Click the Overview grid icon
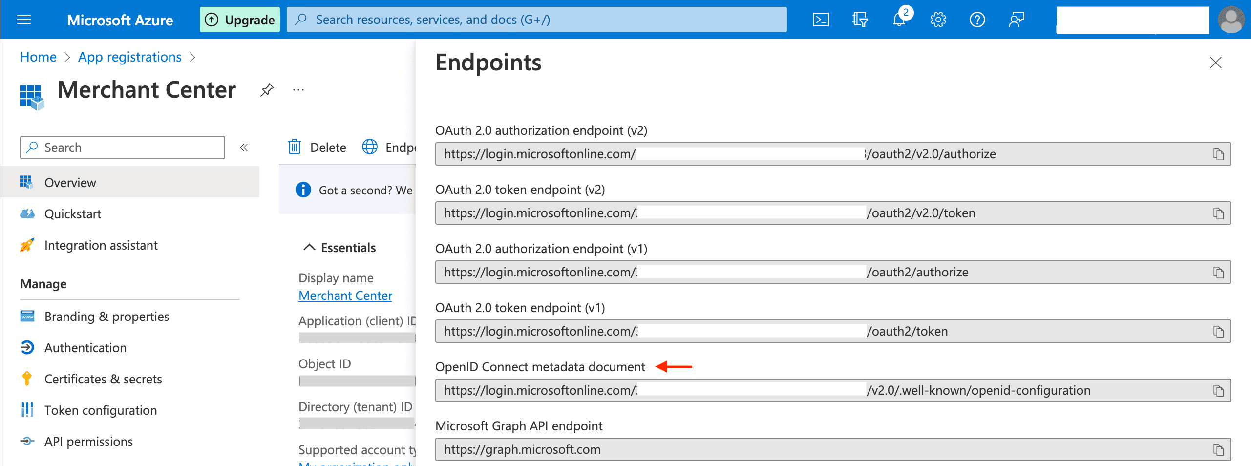Image resolution: width=1251 pixels, height=466 pixels. (27, 182)
